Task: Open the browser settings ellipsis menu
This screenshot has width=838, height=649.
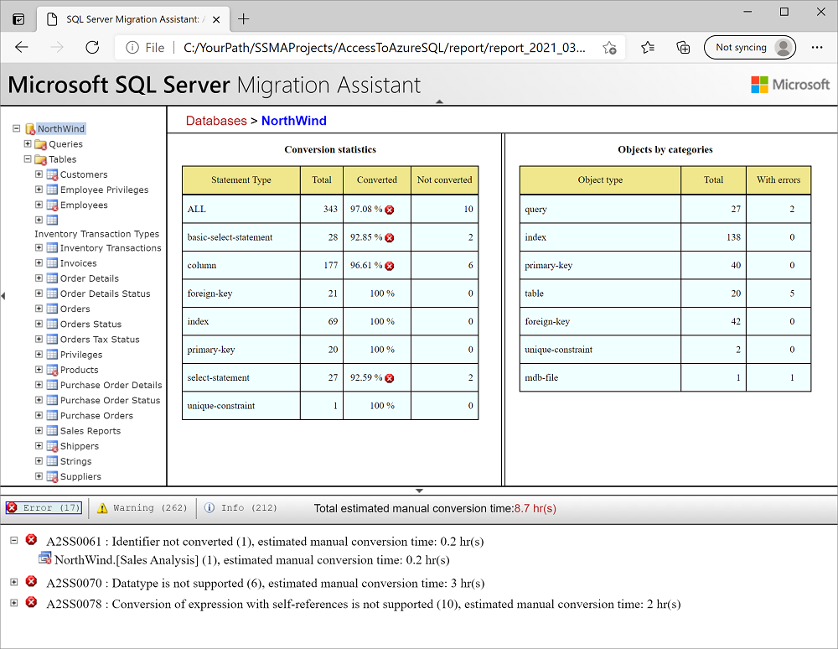Action: pos(819,49)
